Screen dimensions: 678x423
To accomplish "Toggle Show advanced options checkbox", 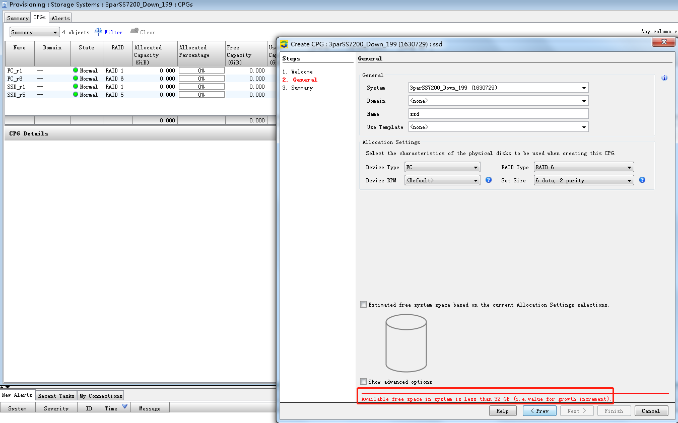I will point(363,382).
